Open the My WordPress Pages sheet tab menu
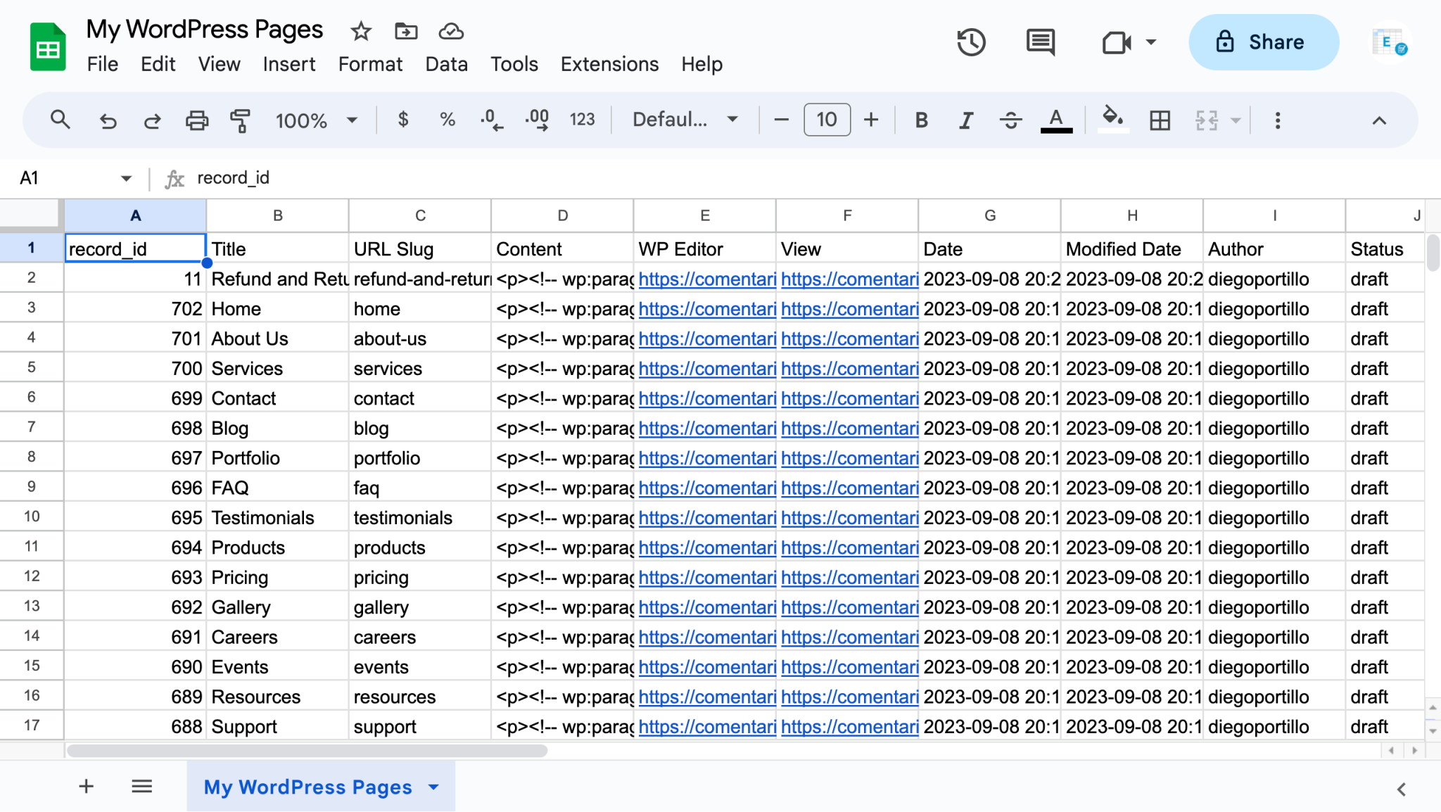The width and height of the screenshot is (1441, 812). pyautogui.click(x=433, y=787)
